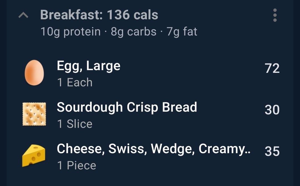Image resolution: width=300 pixels, height=186 pixels.
Task: Click the 10g protein summary
Action: tap(71, 32)
